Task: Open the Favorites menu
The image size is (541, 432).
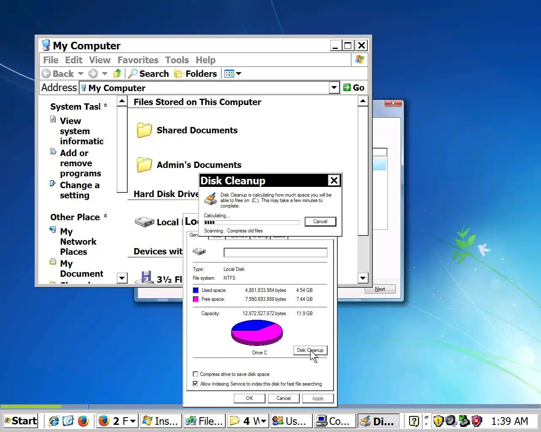Action: click(x=138, y=60)
